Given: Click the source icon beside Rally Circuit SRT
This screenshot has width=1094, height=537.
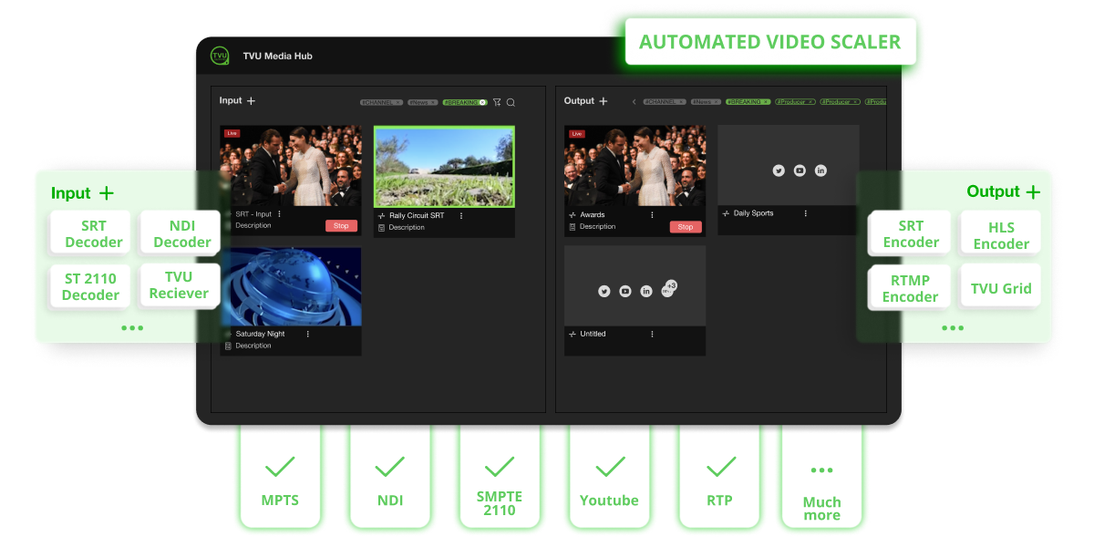Looking at the screenshot, I should coord(381,216).
